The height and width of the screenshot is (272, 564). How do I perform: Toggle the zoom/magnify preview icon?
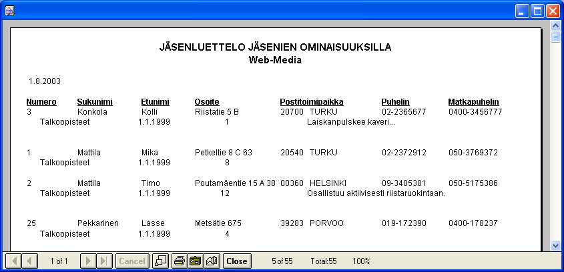[x=160, y=261]
